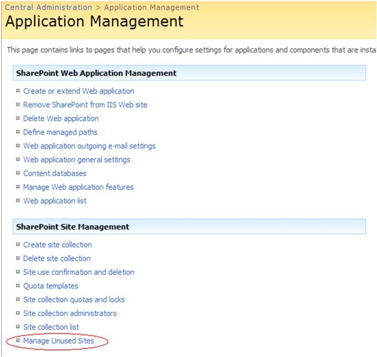This screenshot has height=357, width=377.
Task: Go to Site collection administrators
Action: 70,313
